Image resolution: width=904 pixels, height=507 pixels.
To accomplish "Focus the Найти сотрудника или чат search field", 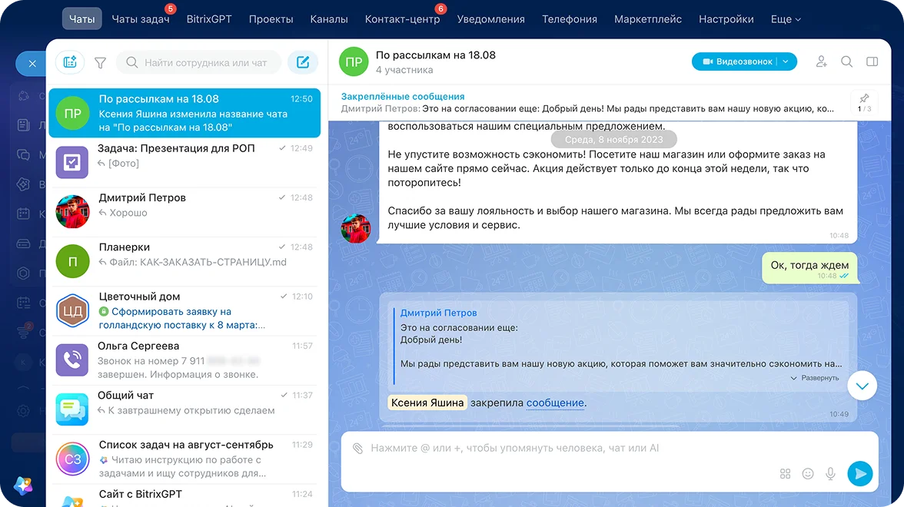I will pyautogui.click(x=199, y=62).
